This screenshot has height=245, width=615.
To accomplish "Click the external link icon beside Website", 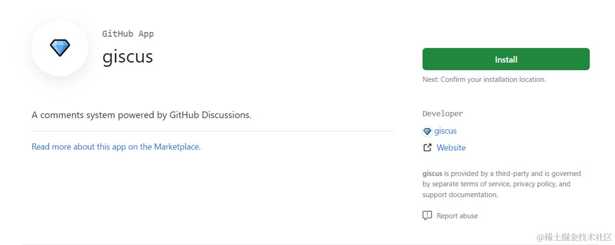I will [x=427, y=148].
